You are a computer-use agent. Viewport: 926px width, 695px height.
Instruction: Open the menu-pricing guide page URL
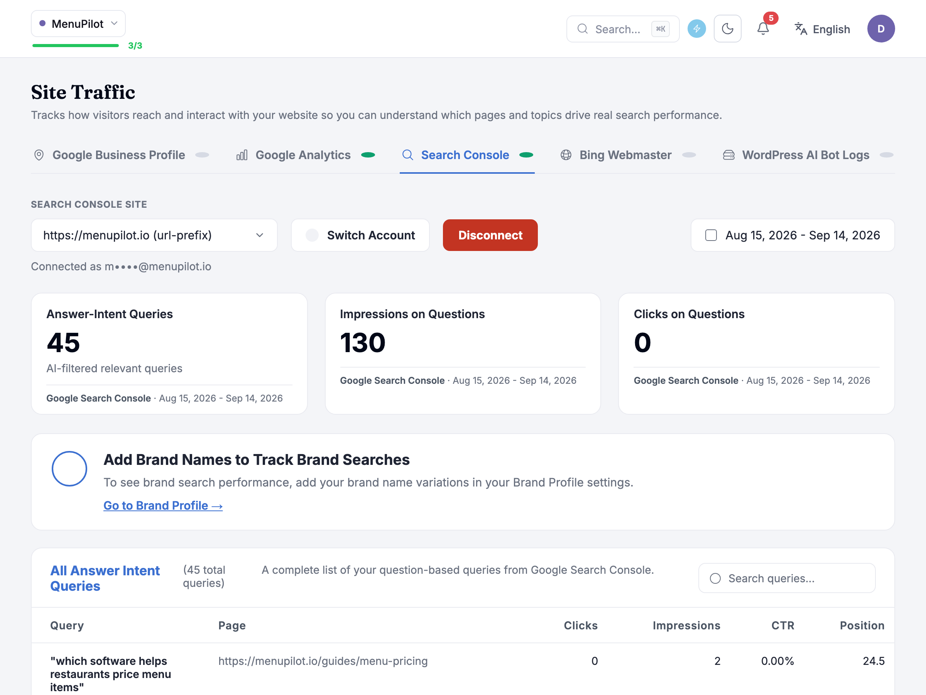tap(323, 661)
